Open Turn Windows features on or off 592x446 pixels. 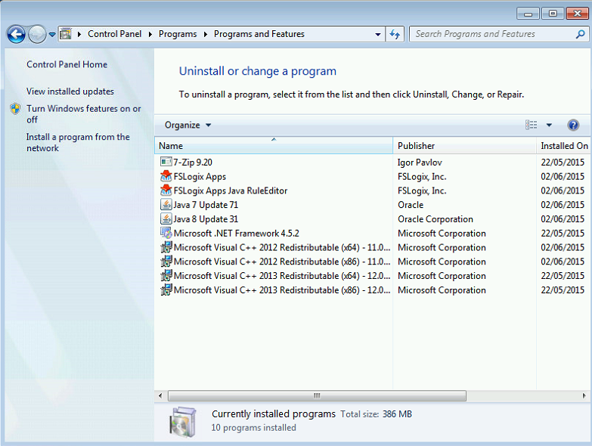pyautogui.click(x=83, y=114)
